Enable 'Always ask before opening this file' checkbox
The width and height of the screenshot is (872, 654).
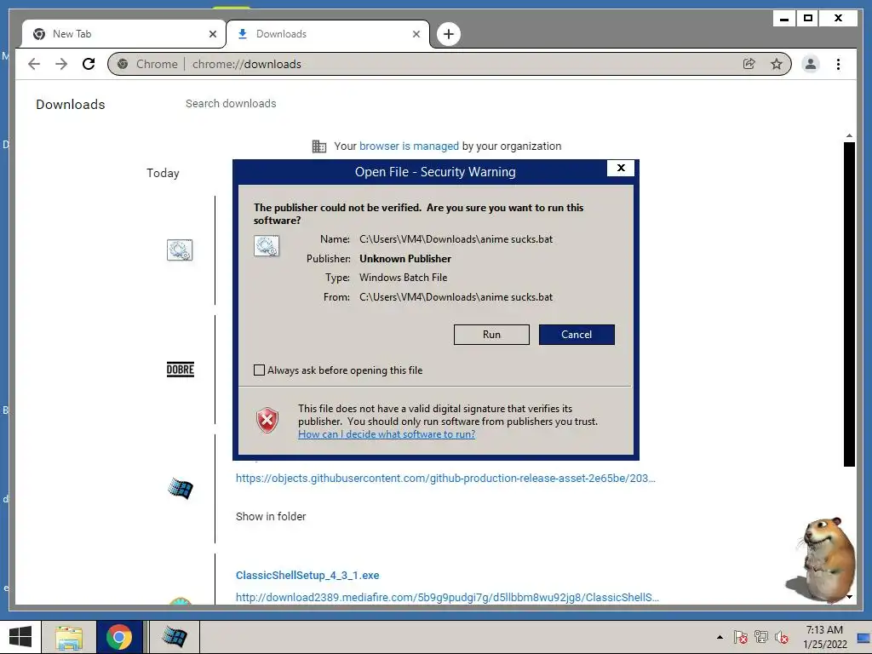[x=259, y=370]
